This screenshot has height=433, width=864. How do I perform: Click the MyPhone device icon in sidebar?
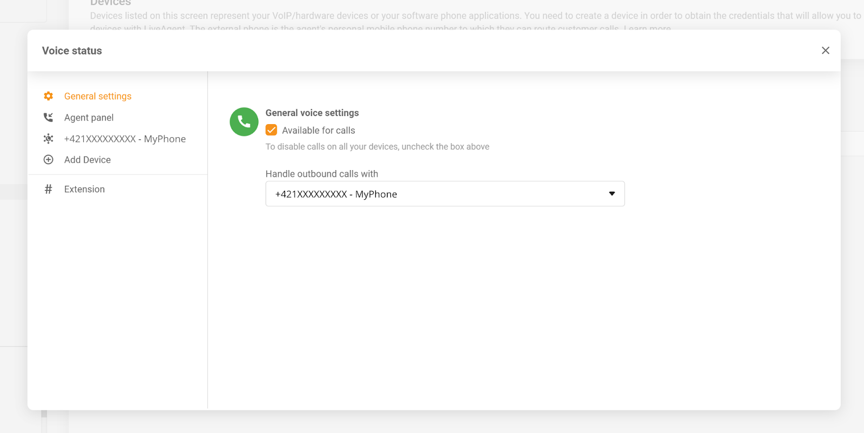click(49, 139)
